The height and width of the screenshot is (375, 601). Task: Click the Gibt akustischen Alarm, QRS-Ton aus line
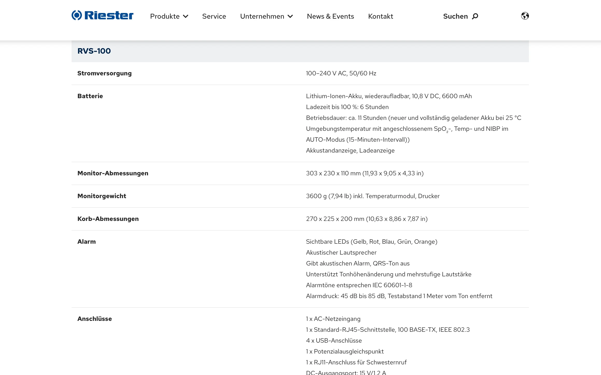pyautogui.click(x=358, y=263)
